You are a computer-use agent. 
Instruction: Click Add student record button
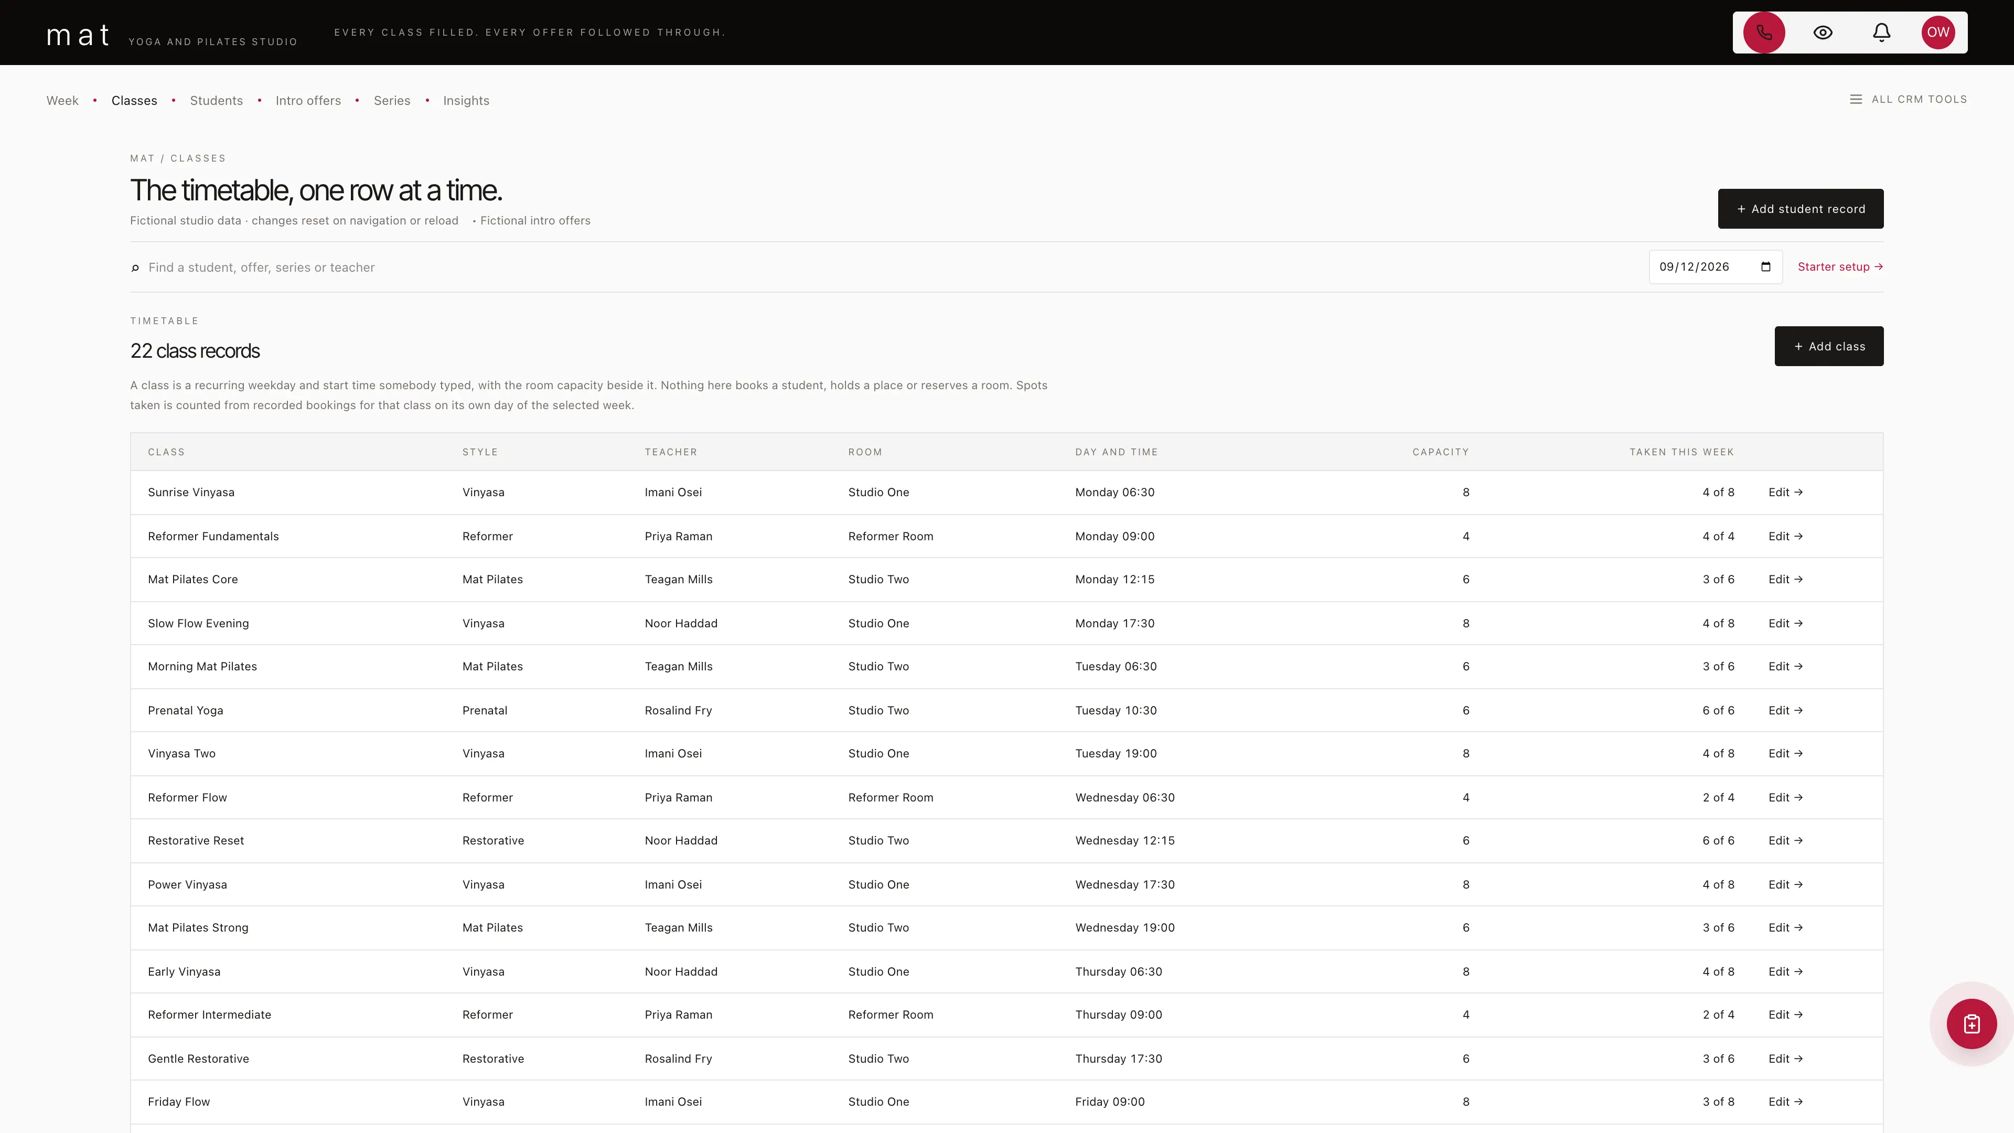(x=1801, y=209)
